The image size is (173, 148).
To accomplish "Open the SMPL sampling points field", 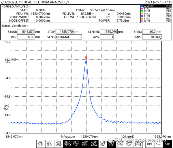I will tap(152, 37).
